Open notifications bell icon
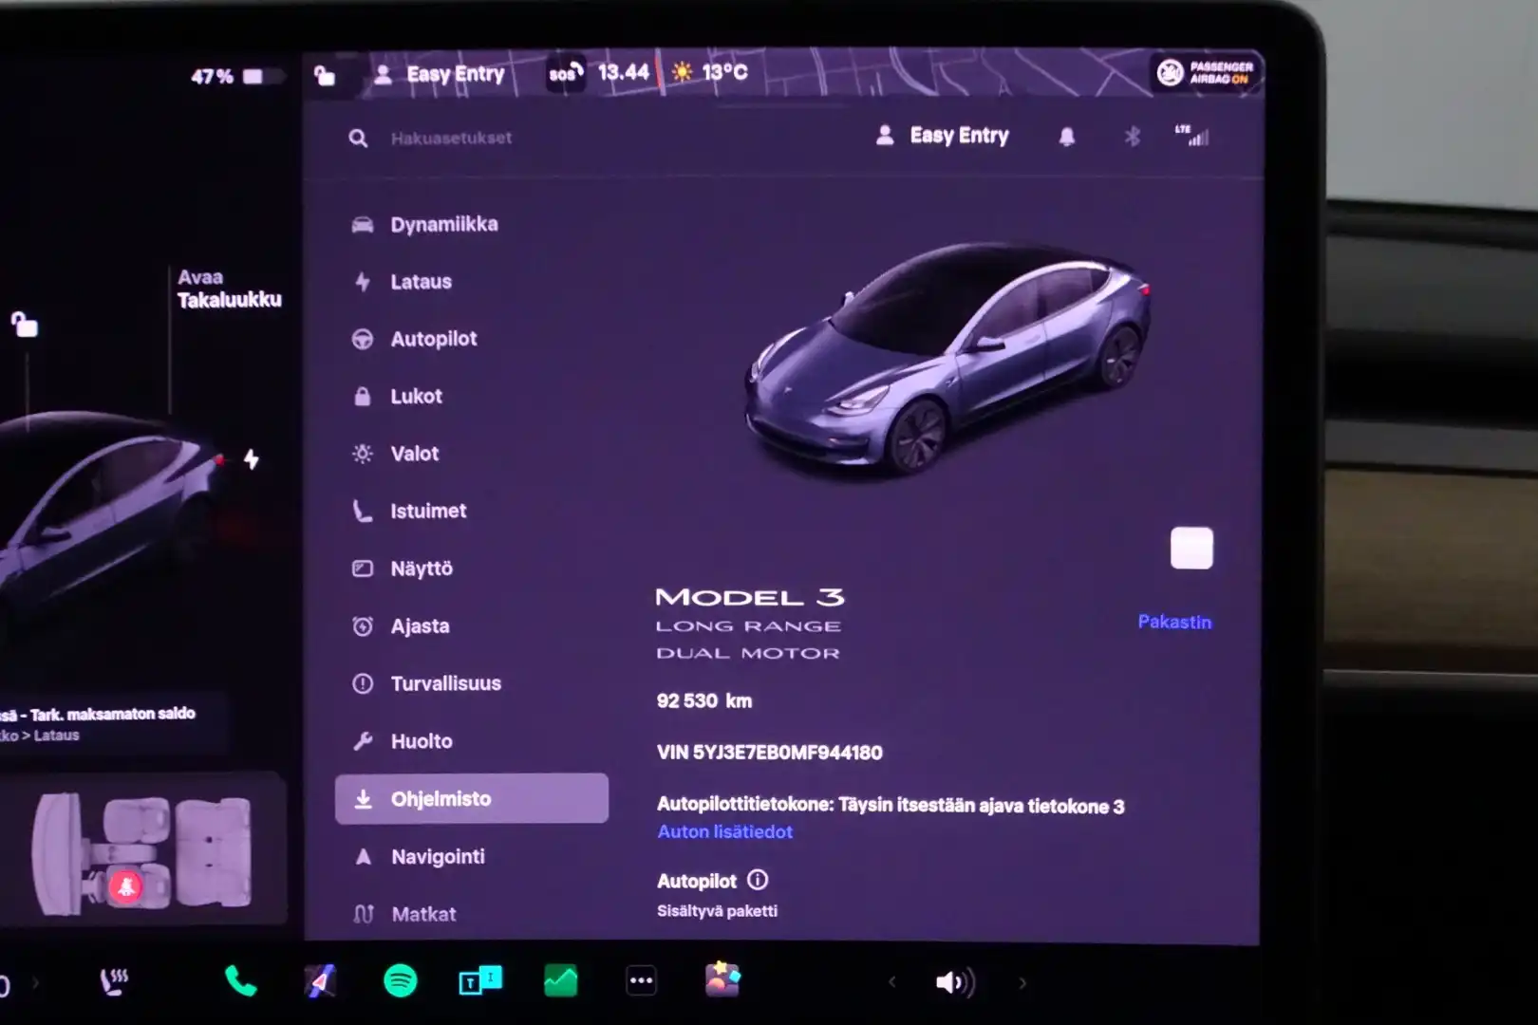The height and width of the screenshot is (1025, 1538). coord(1067,137)
